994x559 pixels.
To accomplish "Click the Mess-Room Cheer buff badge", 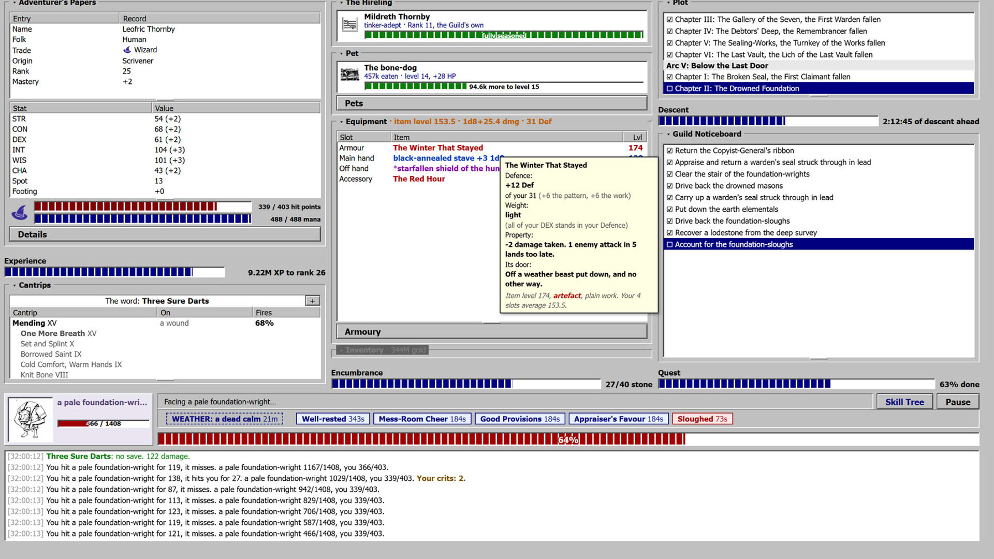I will pyautogui.click(x=422, y=419).
